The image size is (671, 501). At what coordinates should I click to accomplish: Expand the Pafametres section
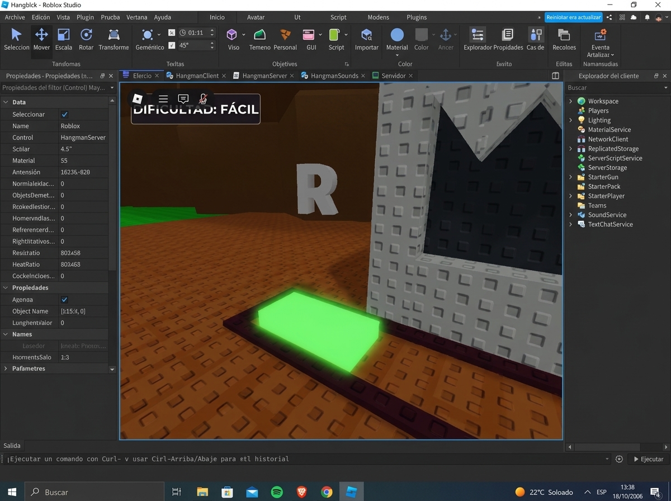point(6,368)
